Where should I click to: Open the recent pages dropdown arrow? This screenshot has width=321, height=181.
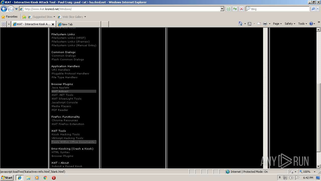[x=16, y=9]
